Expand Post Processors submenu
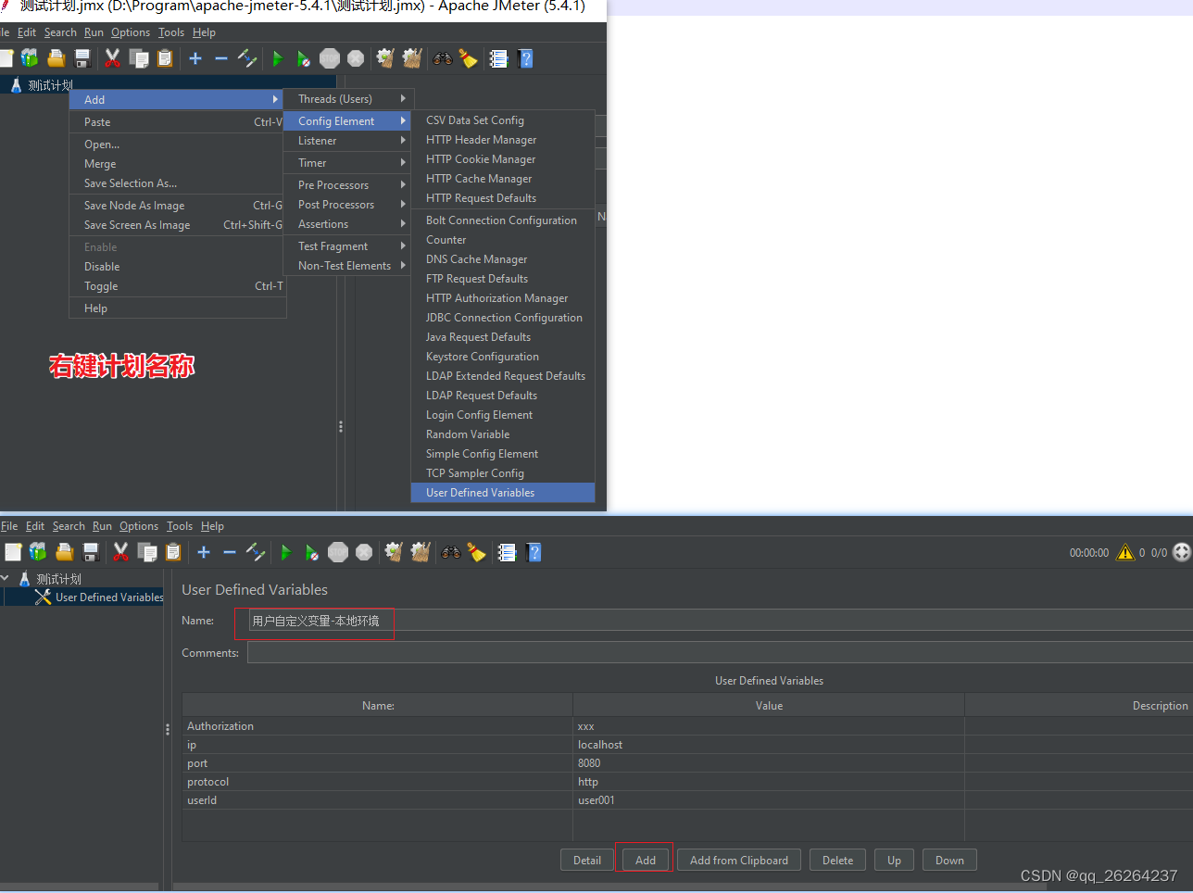Screen dimensions: 1193x893 [348, 205]
